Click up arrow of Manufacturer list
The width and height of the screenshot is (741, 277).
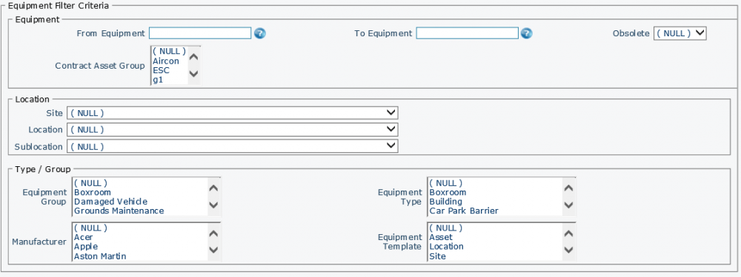pyautogui.click(x=213, y=233)
